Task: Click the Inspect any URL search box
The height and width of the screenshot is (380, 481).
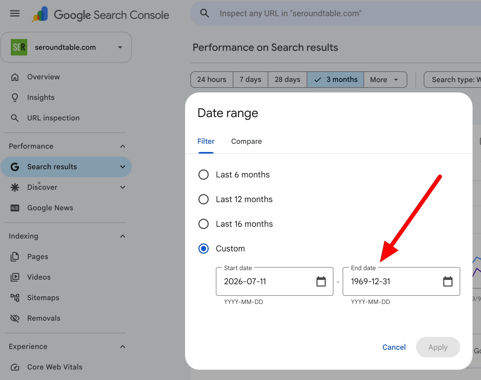Action: 335,13
